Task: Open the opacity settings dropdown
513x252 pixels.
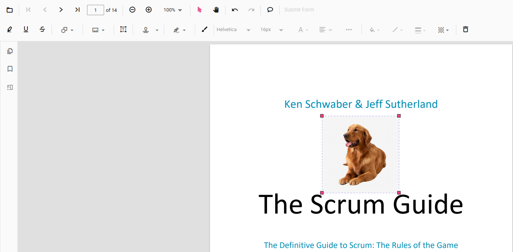Action: 443,30
